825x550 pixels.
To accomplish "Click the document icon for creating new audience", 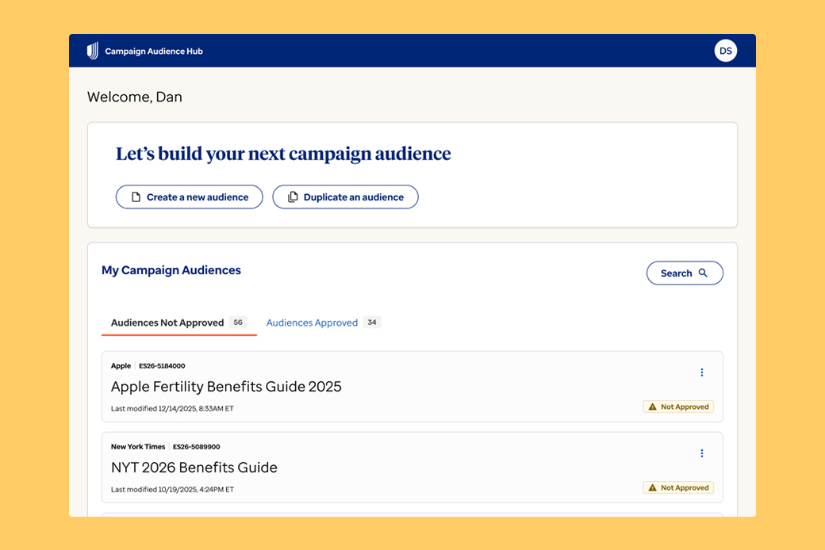I will coord(136,197).
